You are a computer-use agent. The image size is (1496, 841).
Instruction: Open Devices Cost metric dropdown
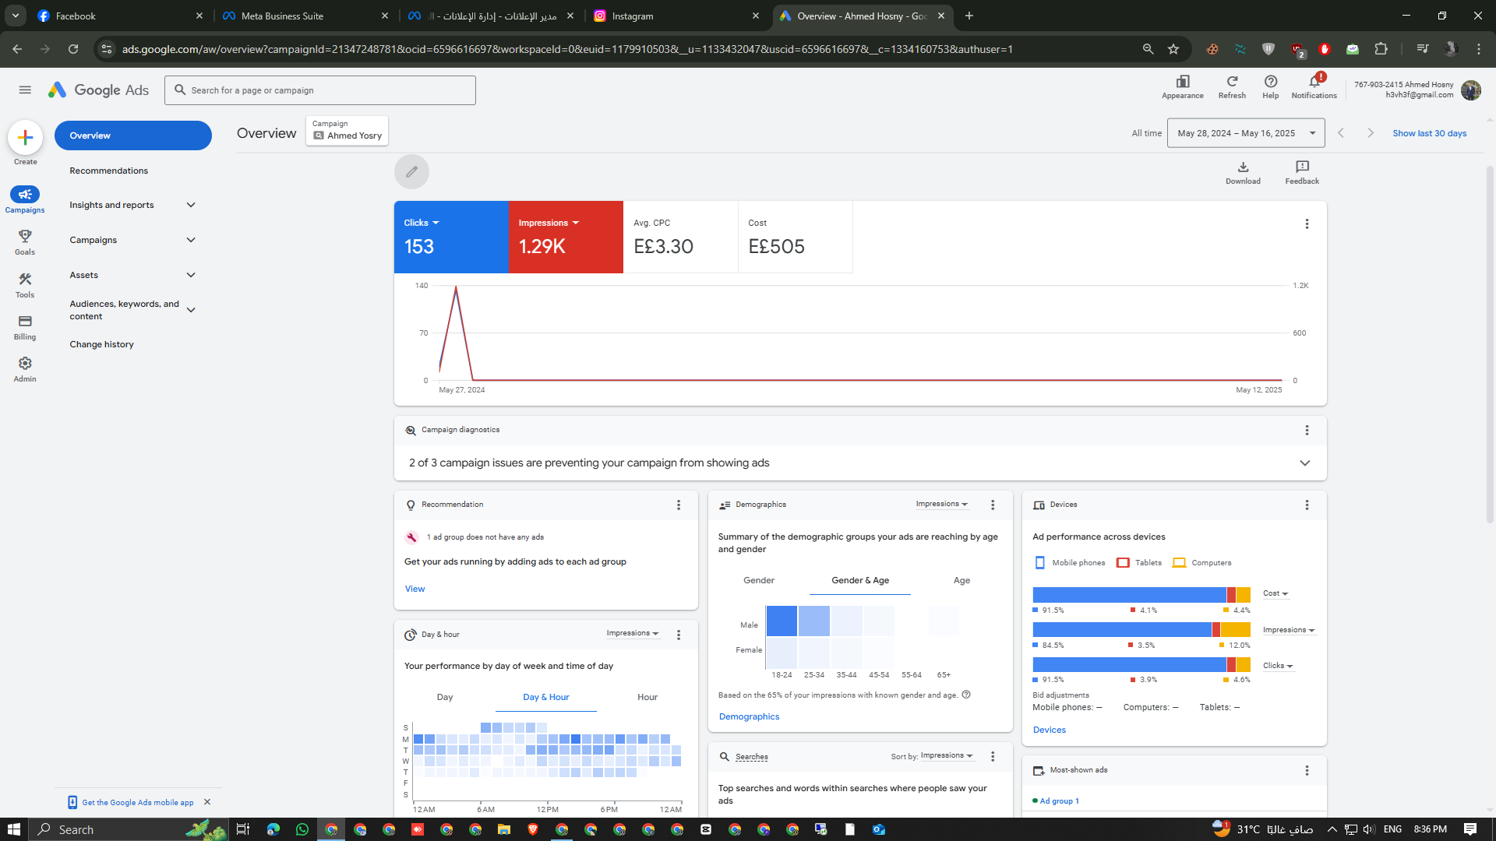[1275, 593]
